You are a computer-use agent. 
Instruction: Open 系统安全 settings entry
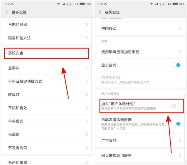click(x=46, y=53)
